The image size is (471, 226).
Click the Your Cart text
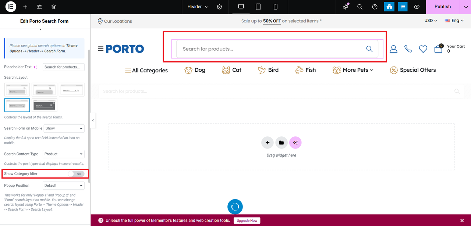(x=456, y=46)
